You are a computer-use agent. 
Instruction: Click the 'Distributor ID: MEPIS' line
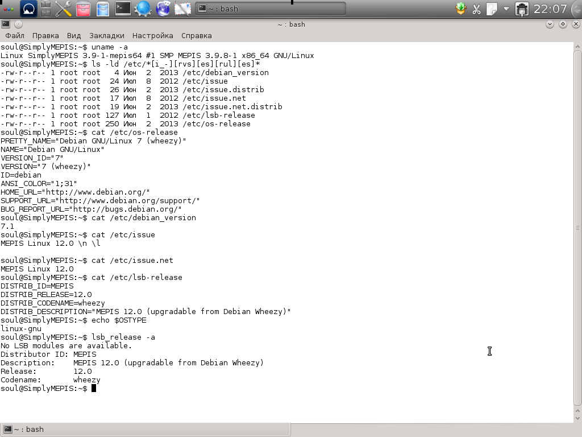[x=48, y=354]
